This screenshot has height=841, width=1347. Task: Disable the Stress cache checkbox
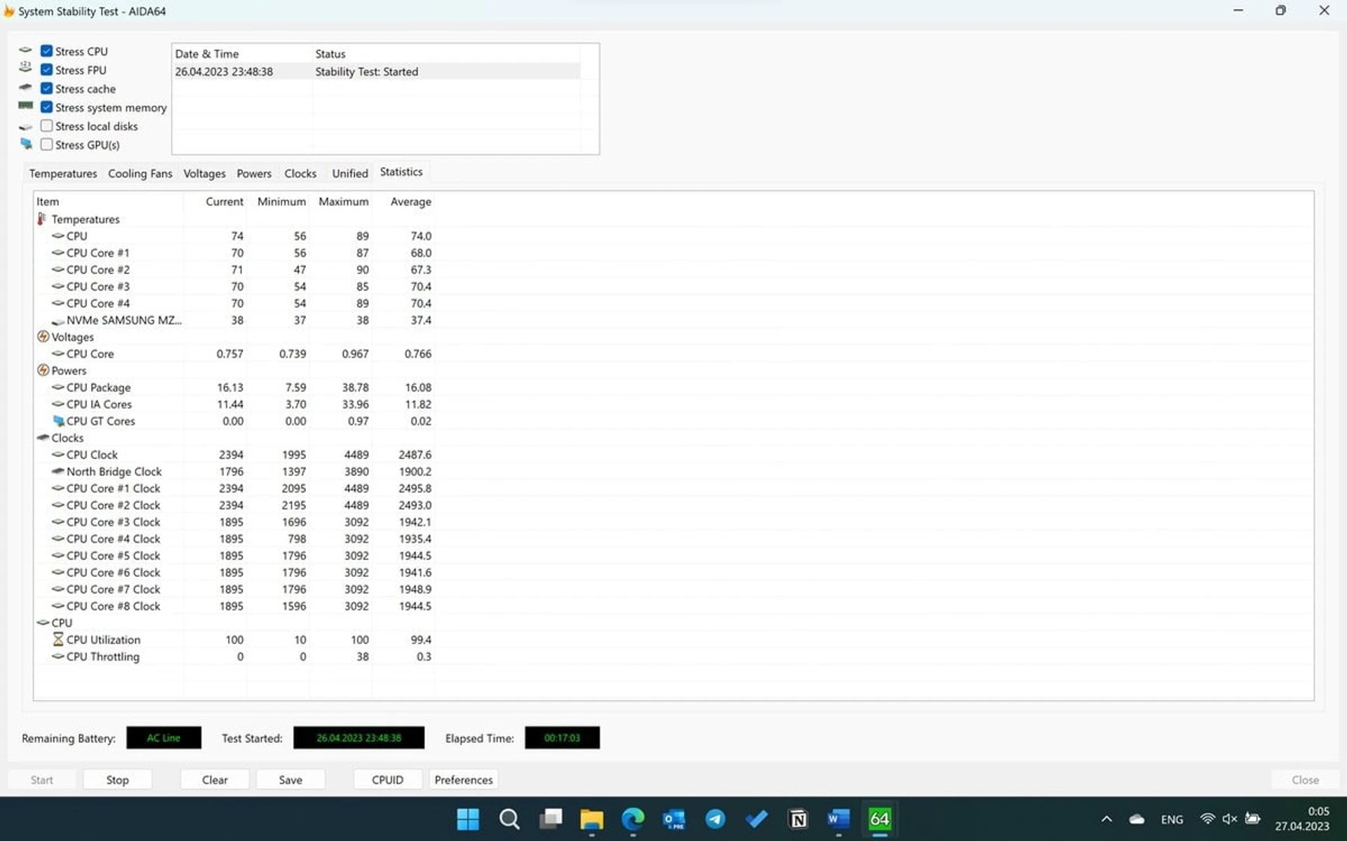(x=46, y=88)
